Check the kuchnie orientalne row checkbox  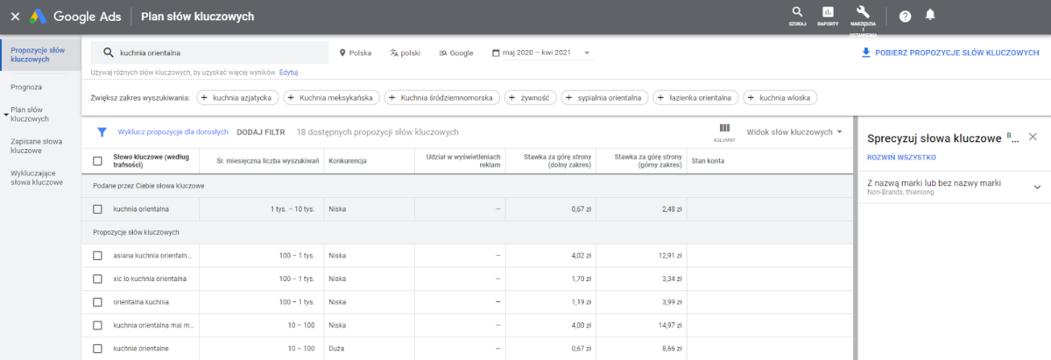97,349
